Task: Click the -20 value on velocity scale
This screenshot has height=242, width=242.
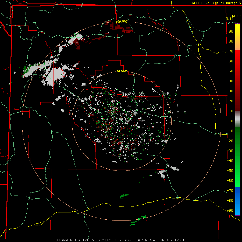Action: click(230, 141)
